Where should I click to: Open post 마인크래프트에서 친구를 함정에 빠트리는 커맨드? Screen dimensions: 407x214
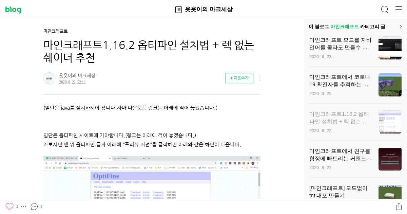[x=341, y=155]
